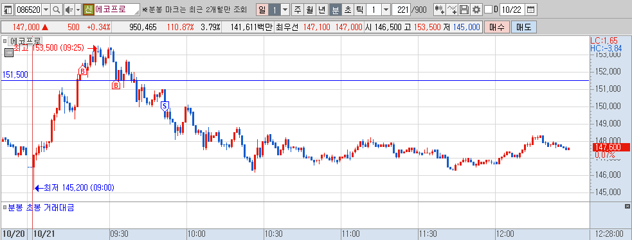Image resolution: width=632 pixels, height=240 pixels.
Task: Click the upper red B buy marker
Action: [83, 71]
